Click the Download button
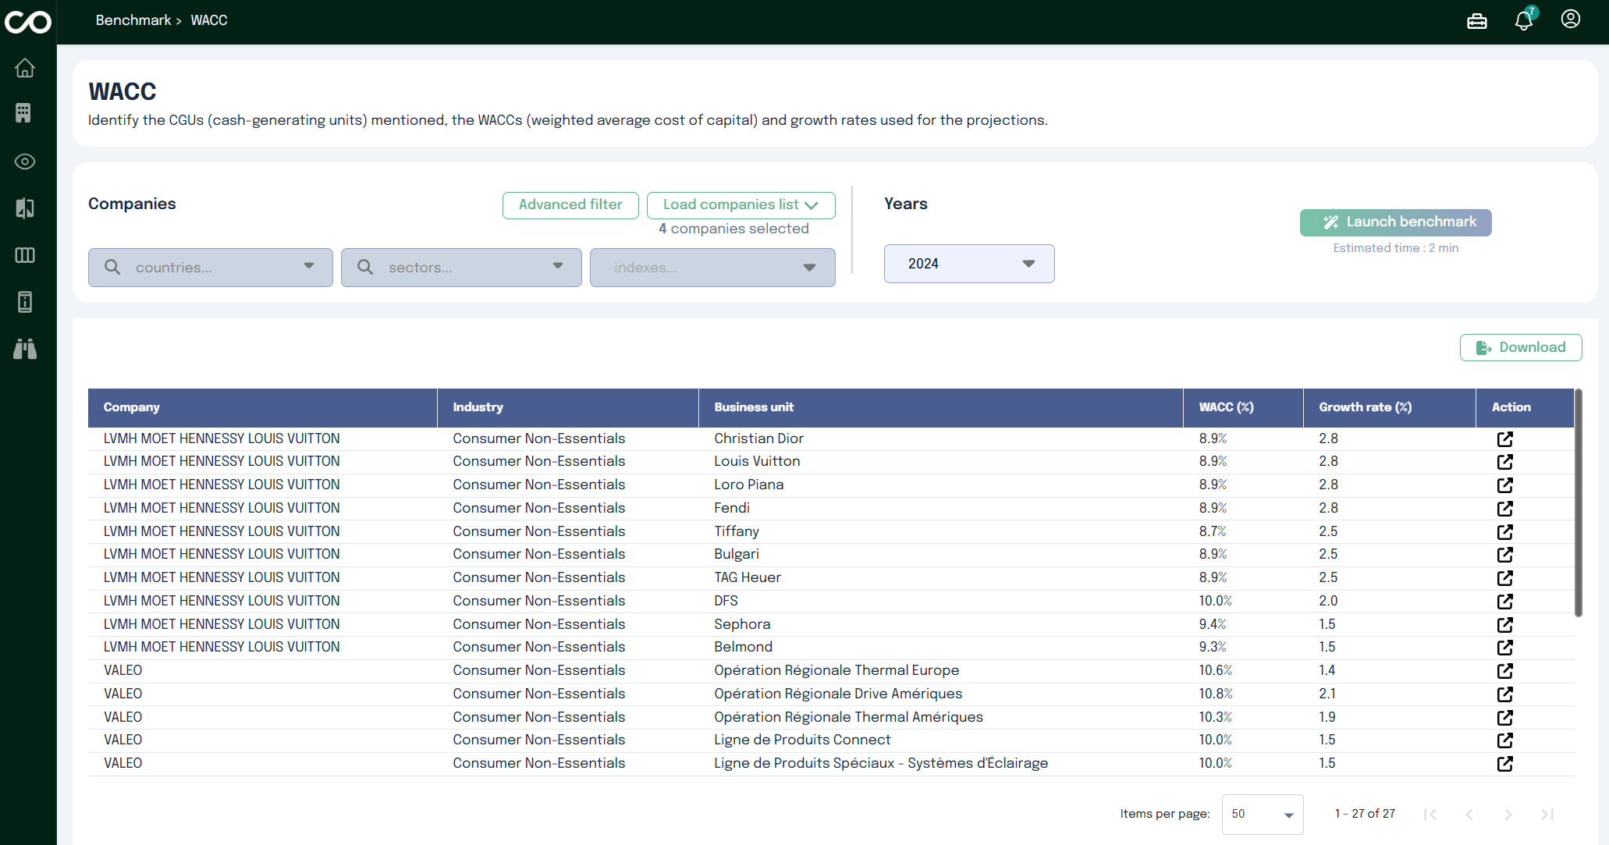 coord(1520,348)
